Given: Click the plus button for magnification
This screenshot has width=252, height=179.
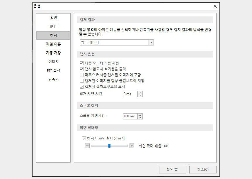Looking at the screenshot, I should coord(132,146).
